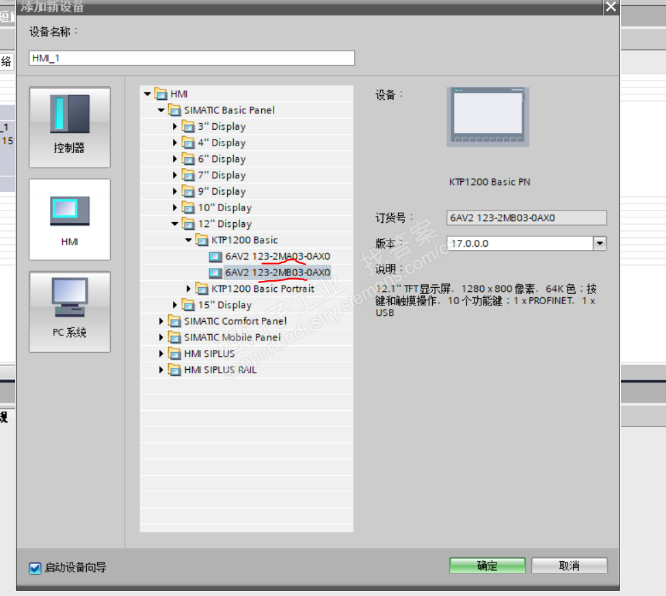Click the 3" Display folder icon
Image resolution: width=666 pixels, height=596 pixels.
(188, 126)
